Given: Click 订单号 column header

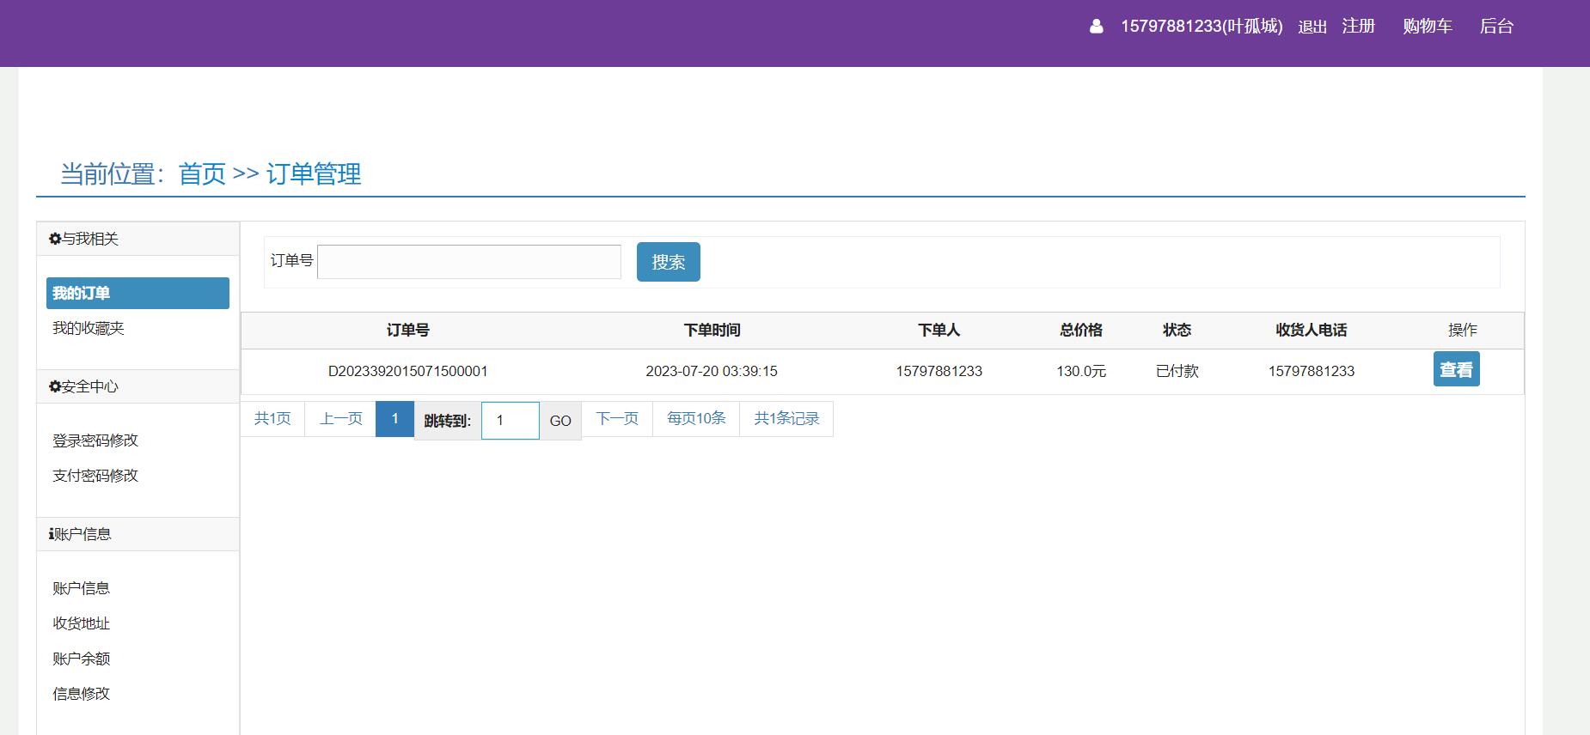Looking at the screenshot, I should [408, 330].
